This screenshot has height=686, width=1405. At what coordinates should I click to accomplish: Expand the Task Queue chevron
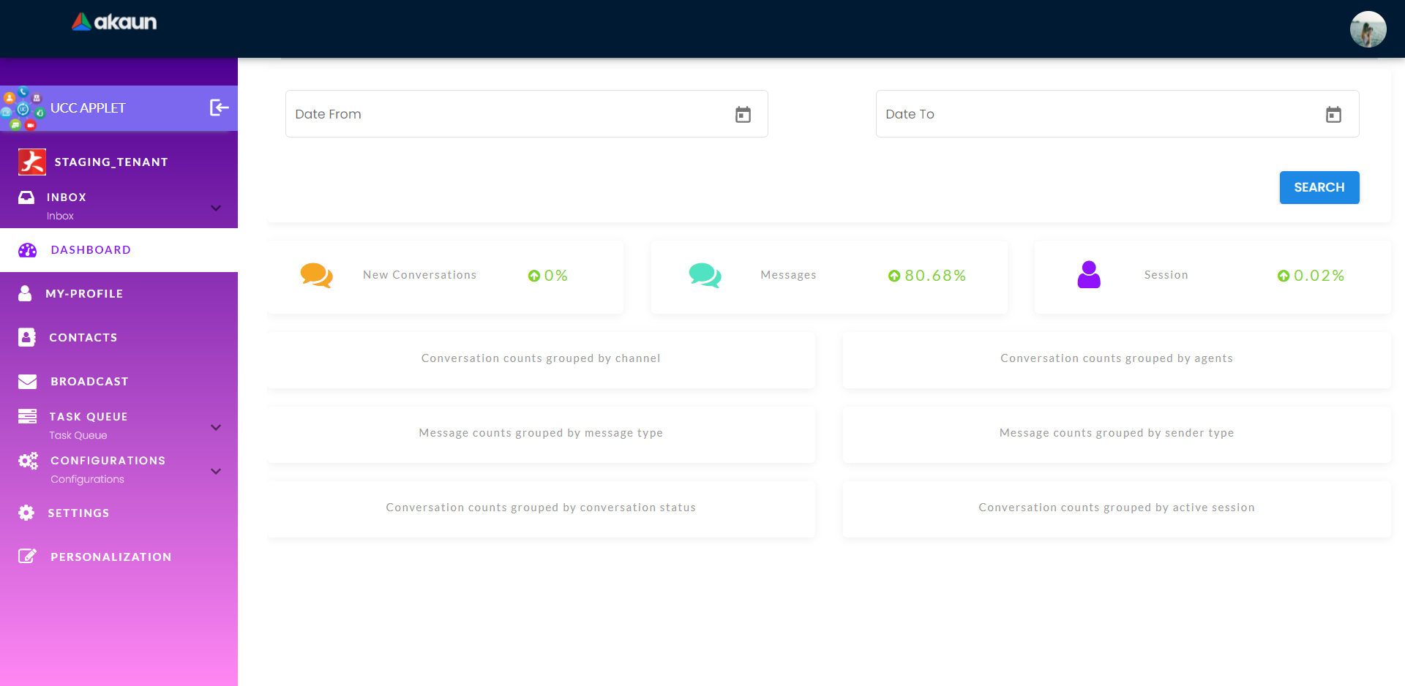click(x=216, y=427)
